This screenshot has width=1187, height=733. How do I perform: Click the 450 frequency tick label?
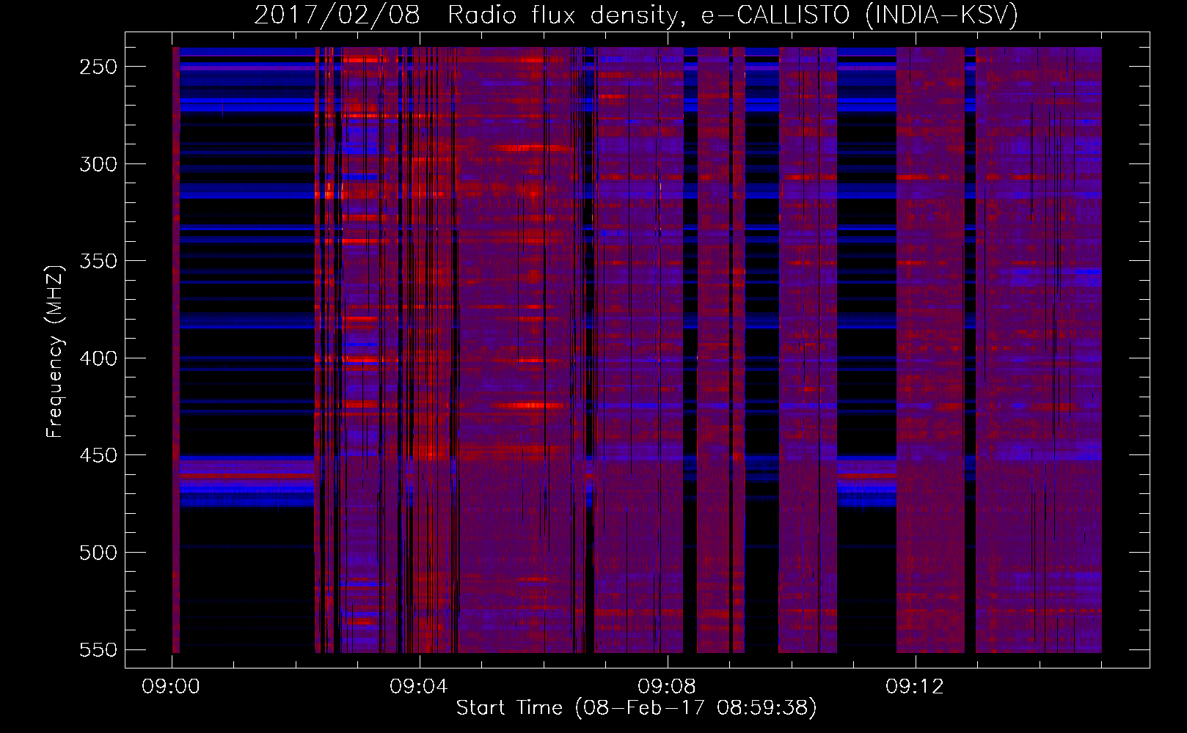pos(98,455)
